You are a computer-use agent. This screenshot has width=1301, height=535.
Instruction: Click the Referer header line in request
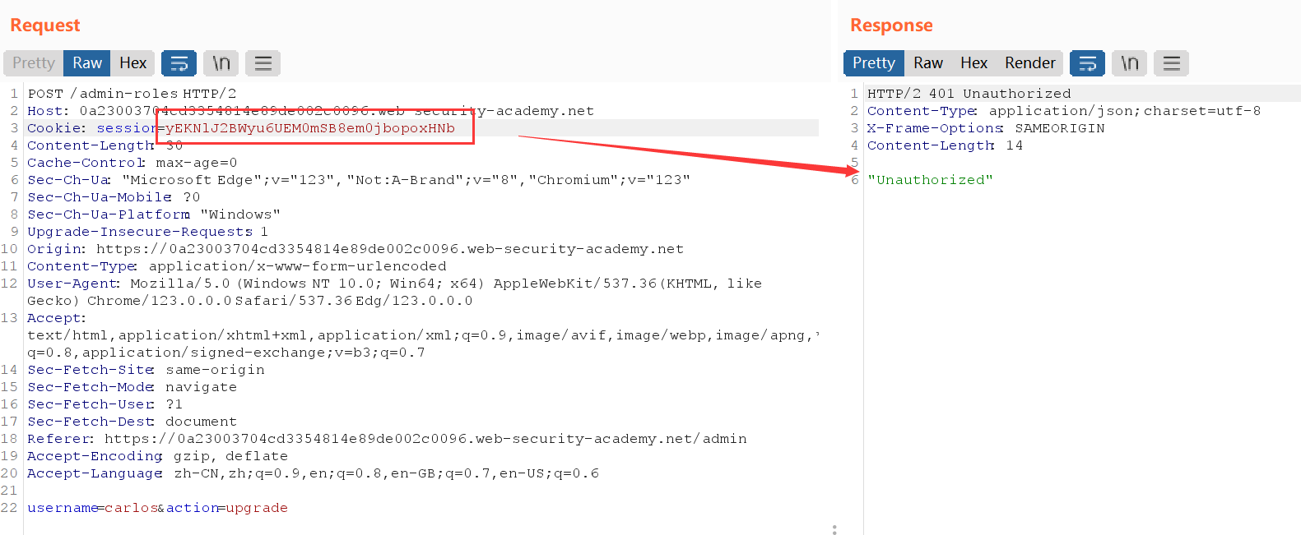coord(387,439)
